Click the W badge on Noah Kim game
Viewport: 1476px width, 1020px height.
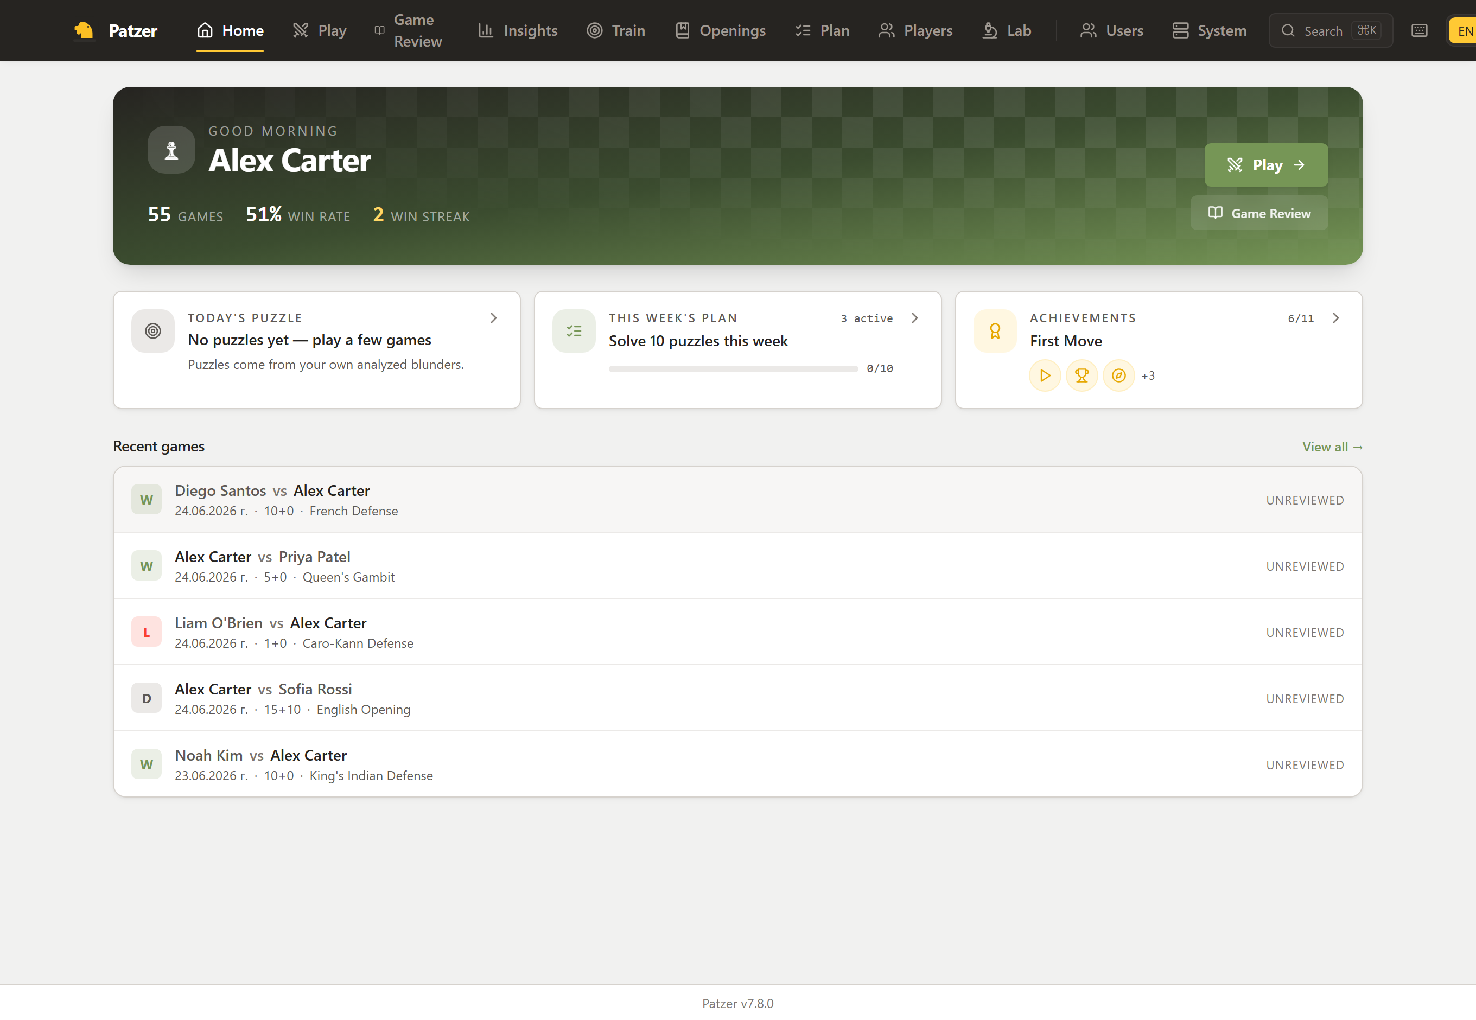click(147, 764)
